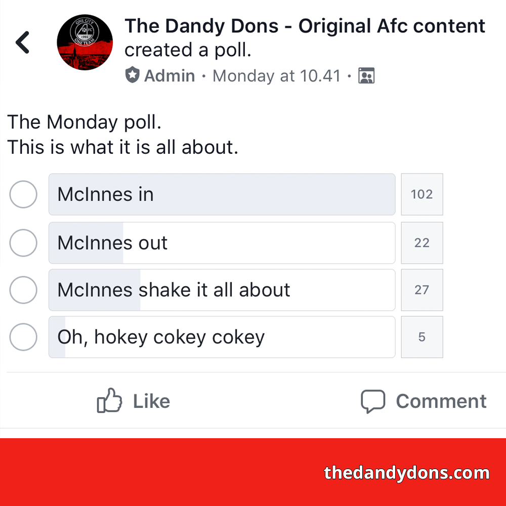Select Oh, hokey cokey cokey radio button
The width and height of the screenshot is (506, 506).
(x=23, y=337)
